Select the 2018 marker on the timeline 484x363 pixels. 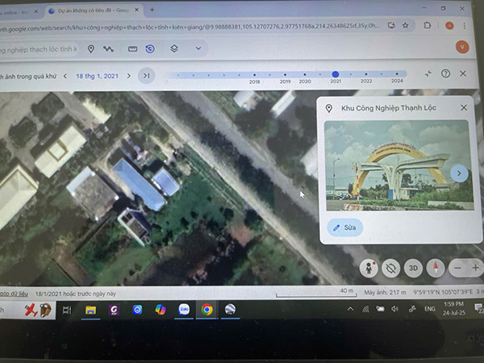[x=255, y=75]
